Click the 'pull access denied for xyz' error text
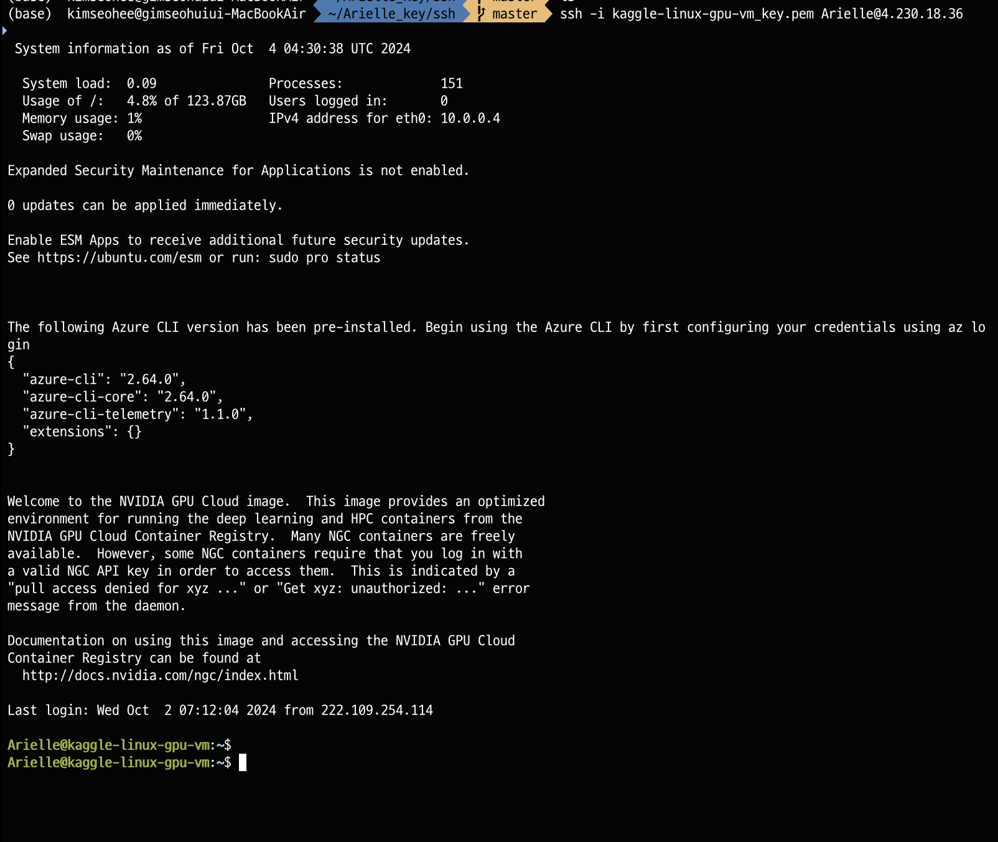The width and height of the screenshot is (998, 842). click(x=126, y=588)
